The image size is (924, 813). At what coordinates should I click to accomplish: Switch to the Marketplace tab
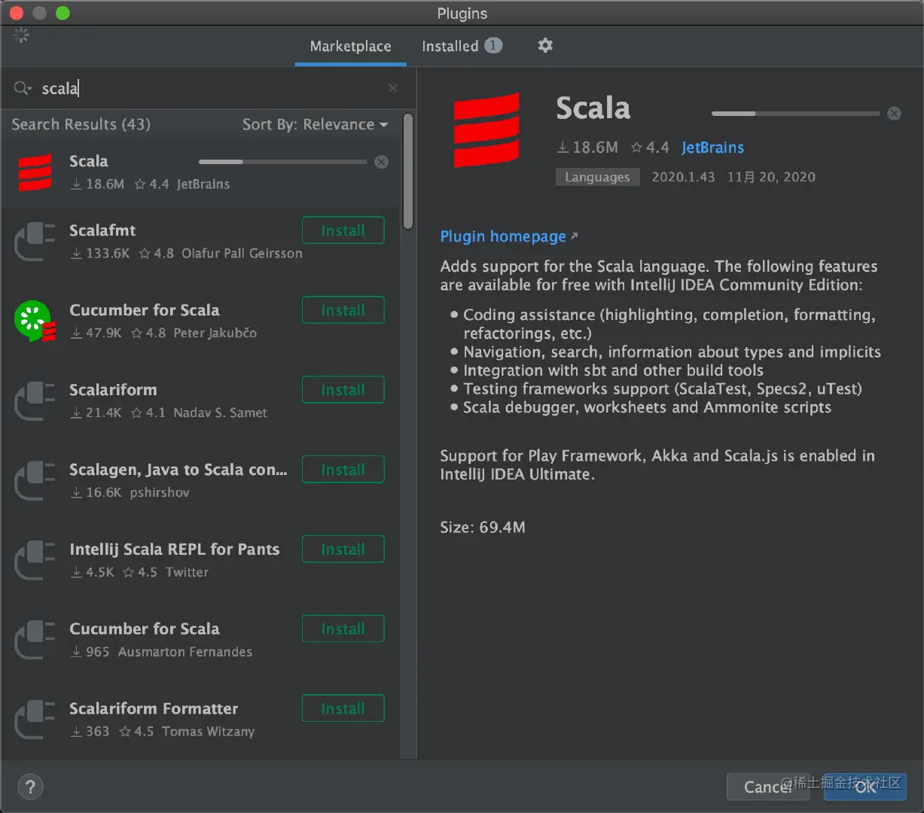[x=350, y=46]
